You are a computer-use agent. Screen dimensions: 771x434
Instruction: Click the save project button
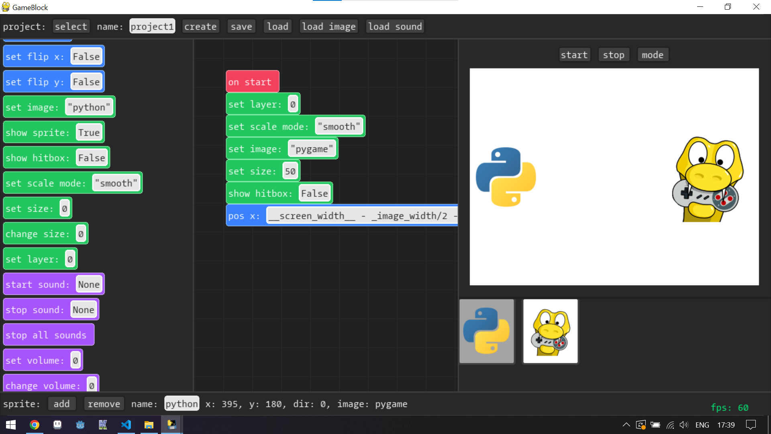point(241,27)
